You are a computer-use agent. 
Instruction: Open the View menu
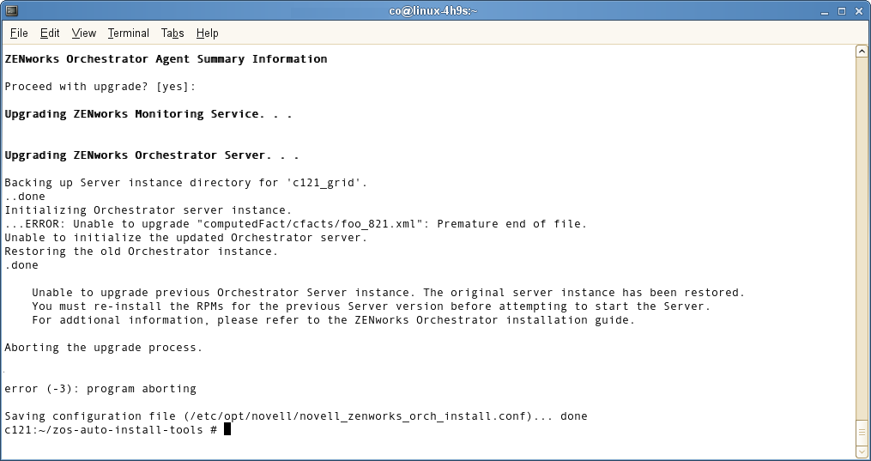84,33
